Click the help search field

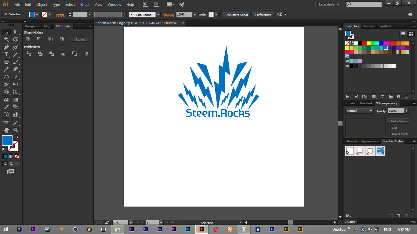point(364,5)
